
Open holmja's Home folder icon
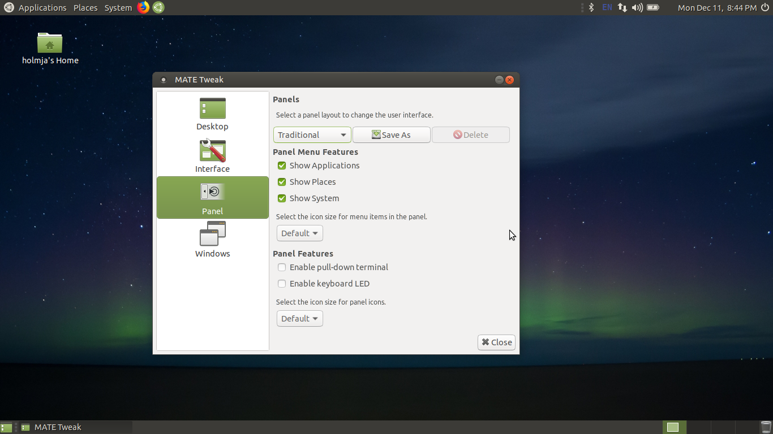50,48
